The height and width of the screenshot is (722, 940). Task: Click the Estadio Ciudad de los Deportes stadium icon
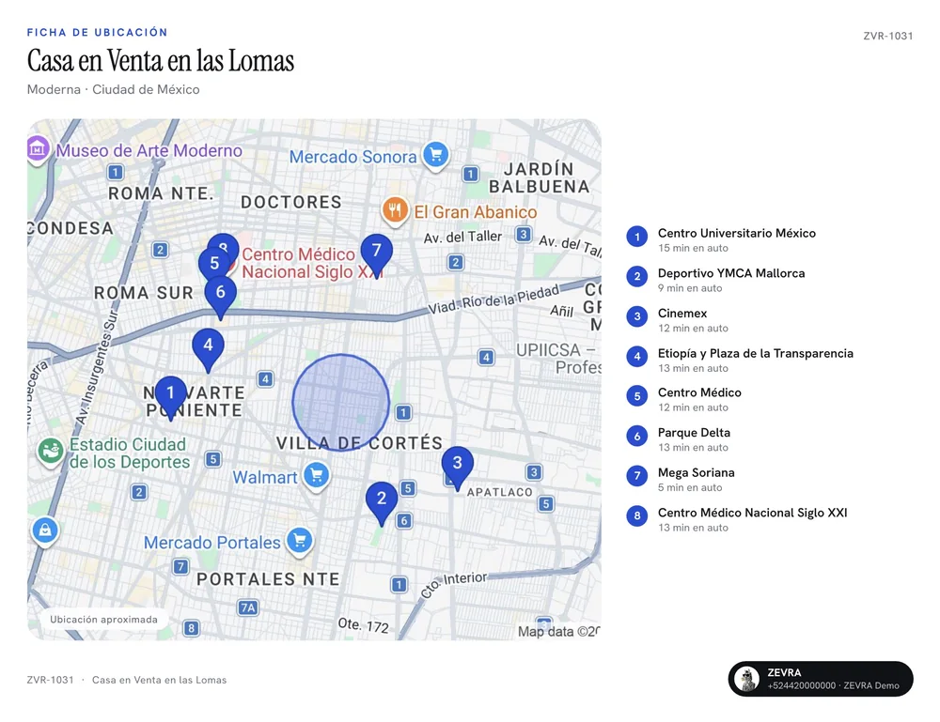(x=51, y=451)
